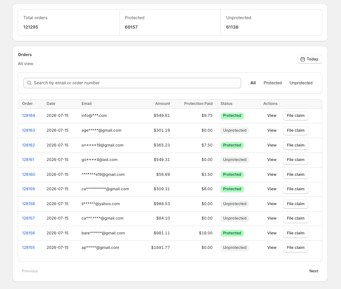Switch to the Protected filter tab
Screen dimensions: 341x289
click(x=273, y=83)
